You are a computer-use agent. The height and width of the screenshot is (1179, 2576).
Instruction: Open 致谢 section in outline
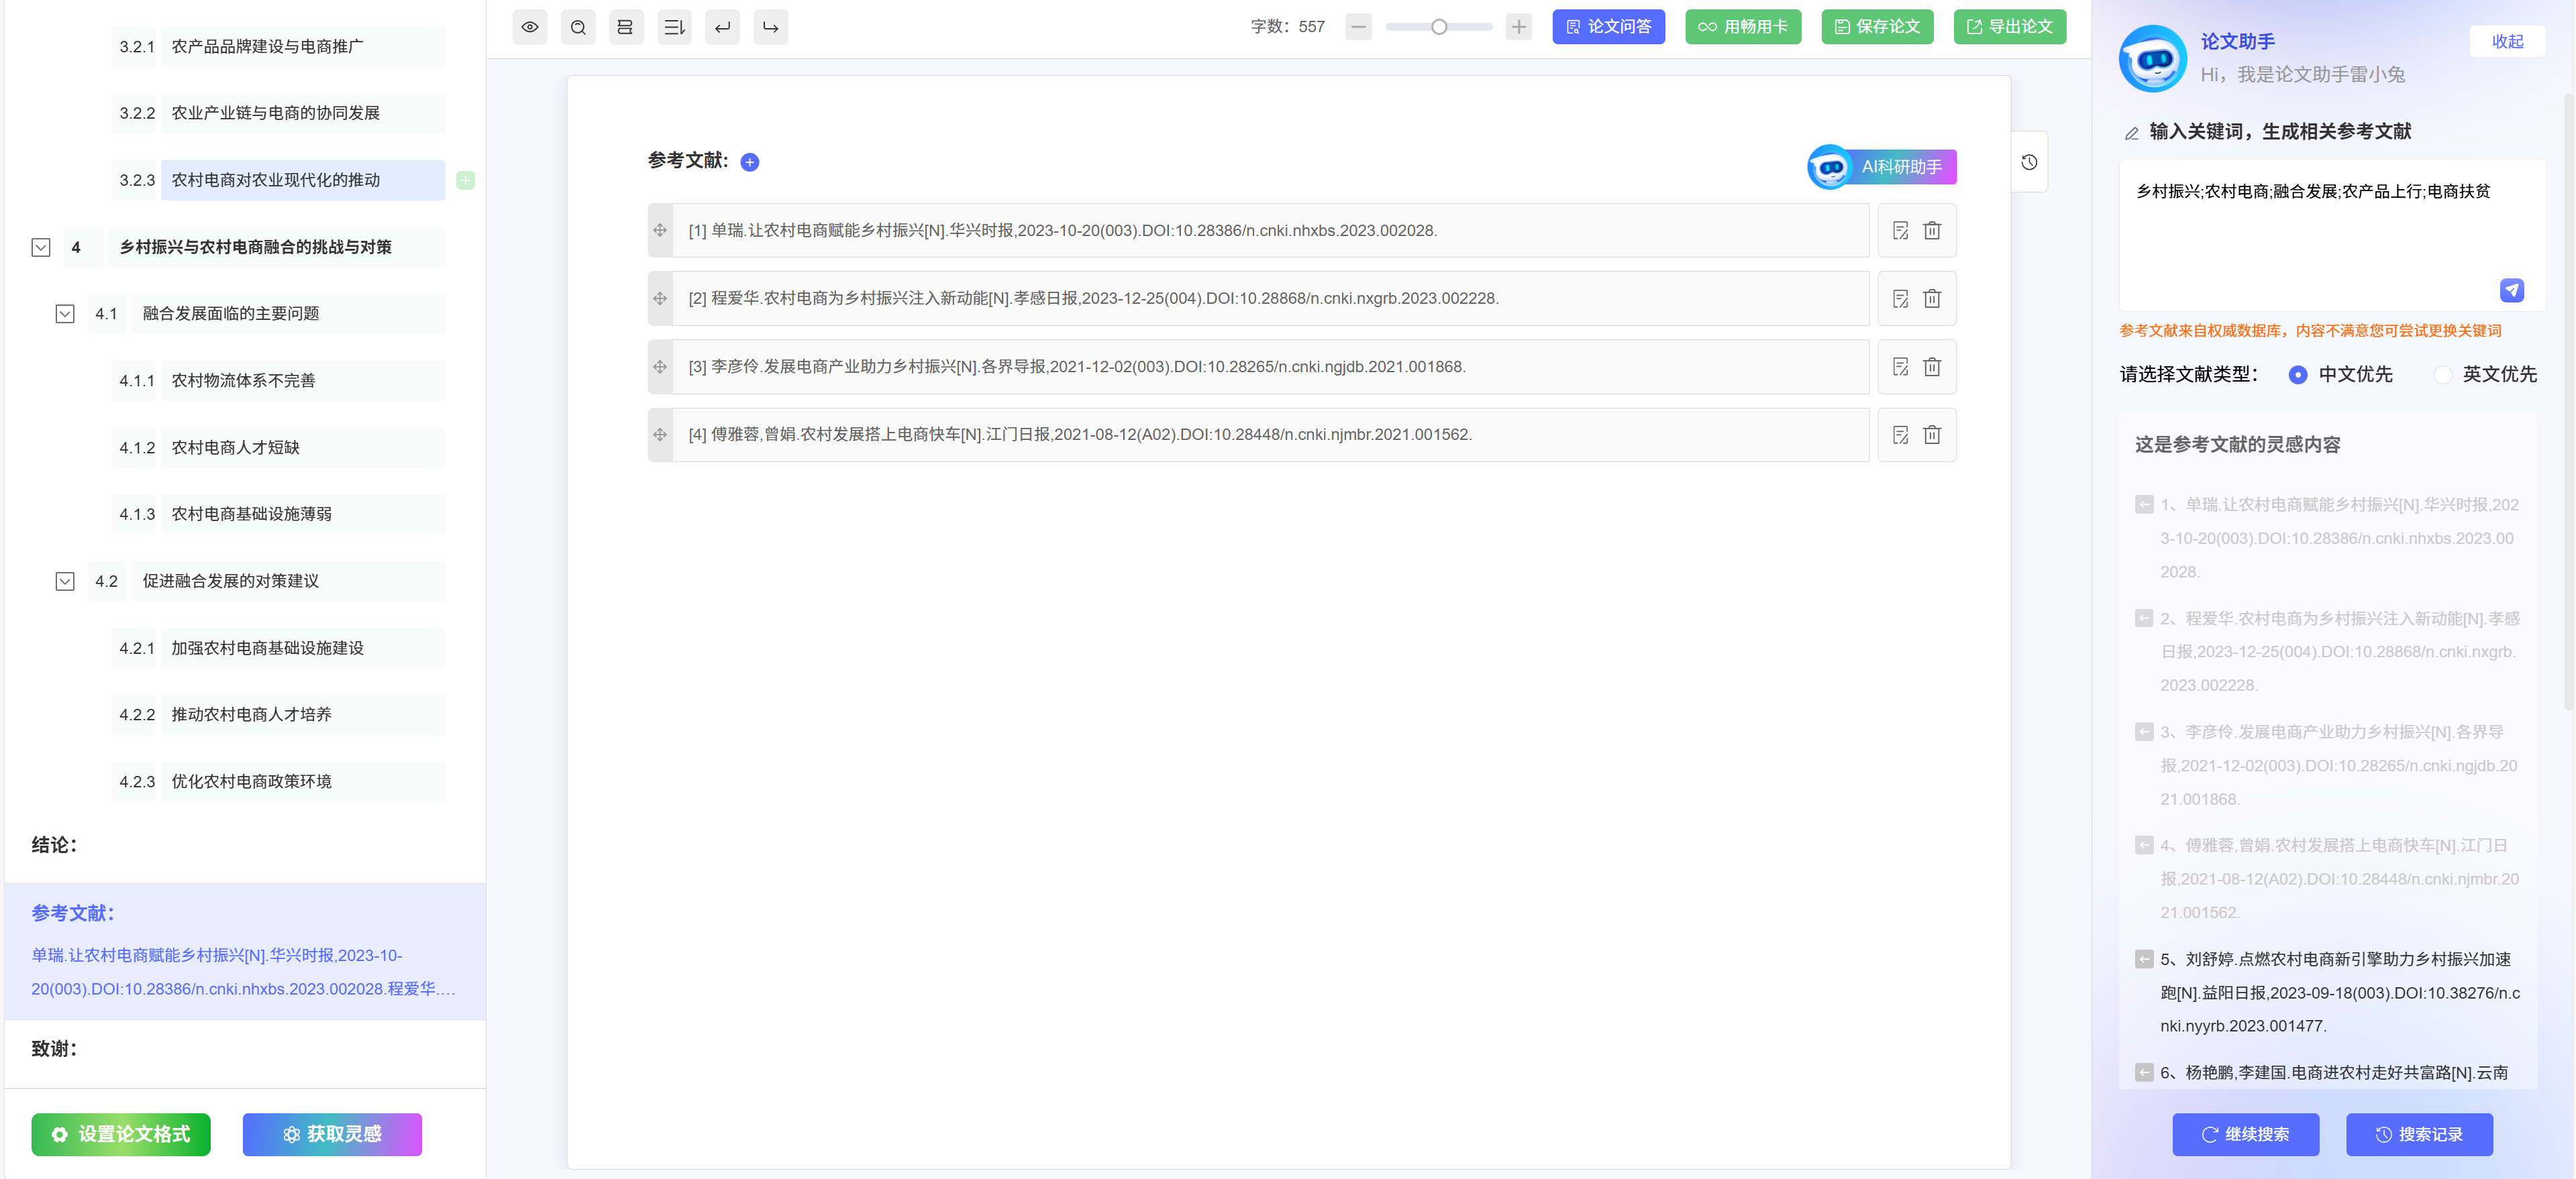click(54, 1048)
